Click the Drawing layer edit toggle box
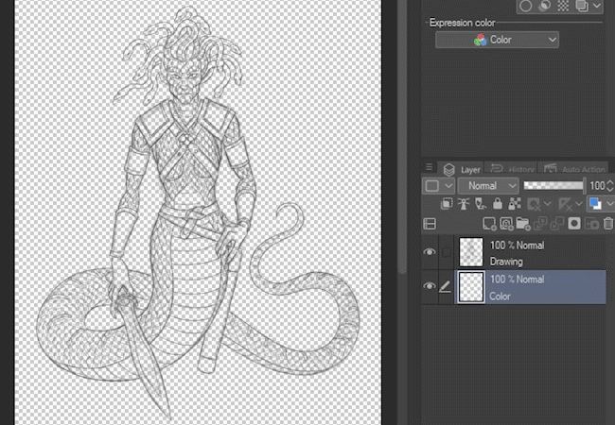 click(x=446, y=252)
